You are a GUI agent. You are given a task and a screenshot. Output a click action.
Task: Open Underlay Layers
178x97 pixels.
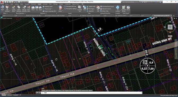pos(48,7)
